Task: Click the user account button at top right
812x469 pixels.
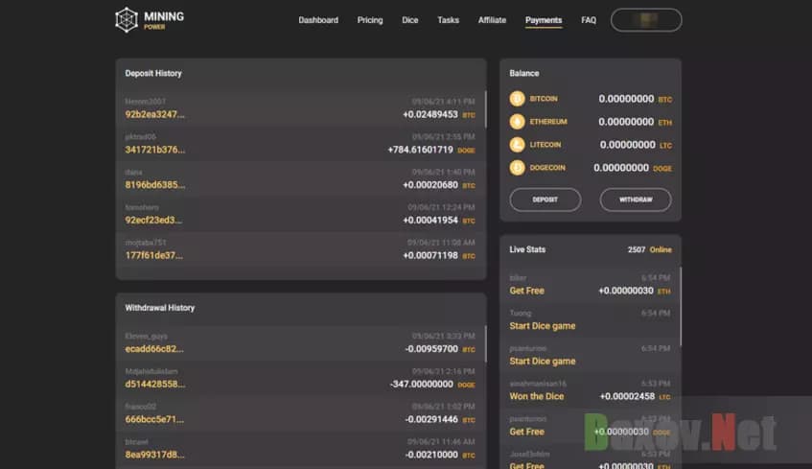Action: pyautogui.click(x=646, y=20)
